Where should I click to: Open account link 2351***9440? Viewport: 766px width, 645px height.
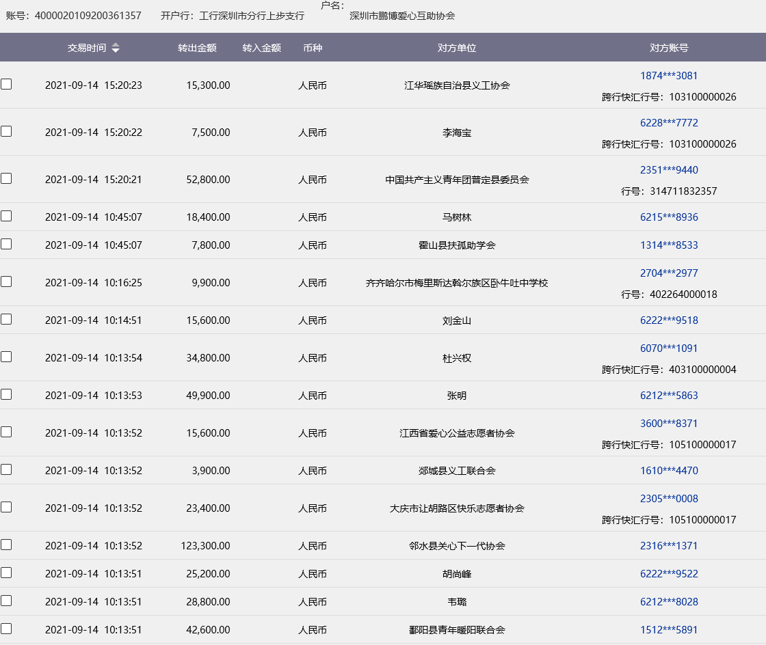pyautogui.click(x=669, y=170)
